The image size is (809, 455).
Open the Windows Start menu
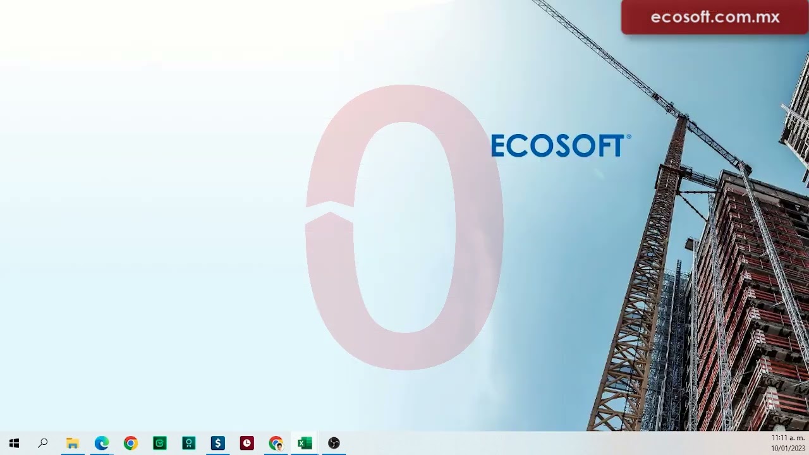[14, 444]
